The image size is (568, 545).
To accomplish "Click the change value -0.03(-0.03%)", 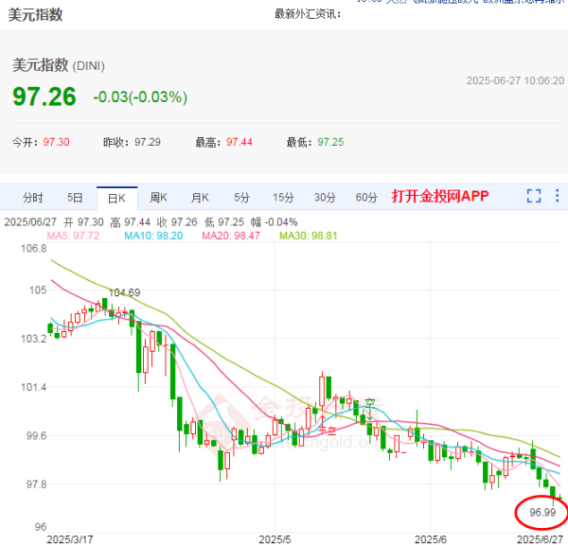I will 140,97.
